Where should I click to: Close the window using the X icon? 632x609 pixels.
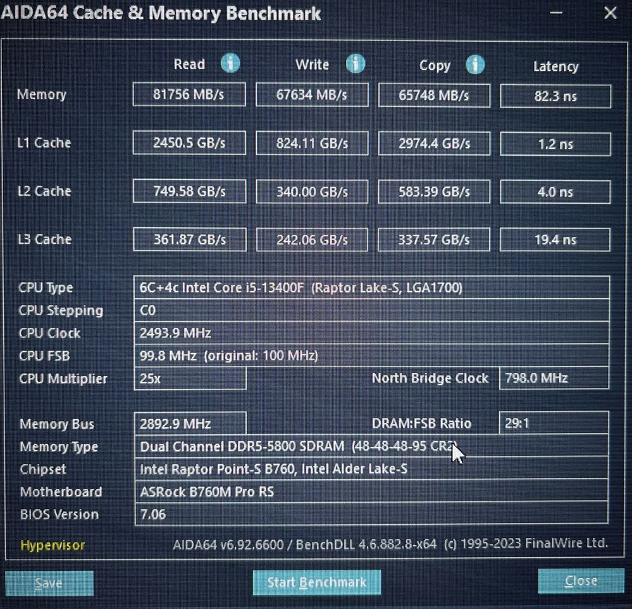(x=610, y=13)
